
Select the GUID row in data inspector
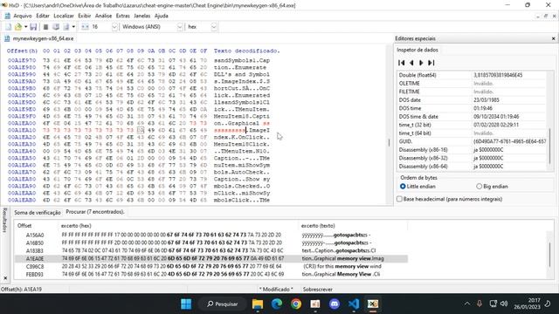coord(472,141)
